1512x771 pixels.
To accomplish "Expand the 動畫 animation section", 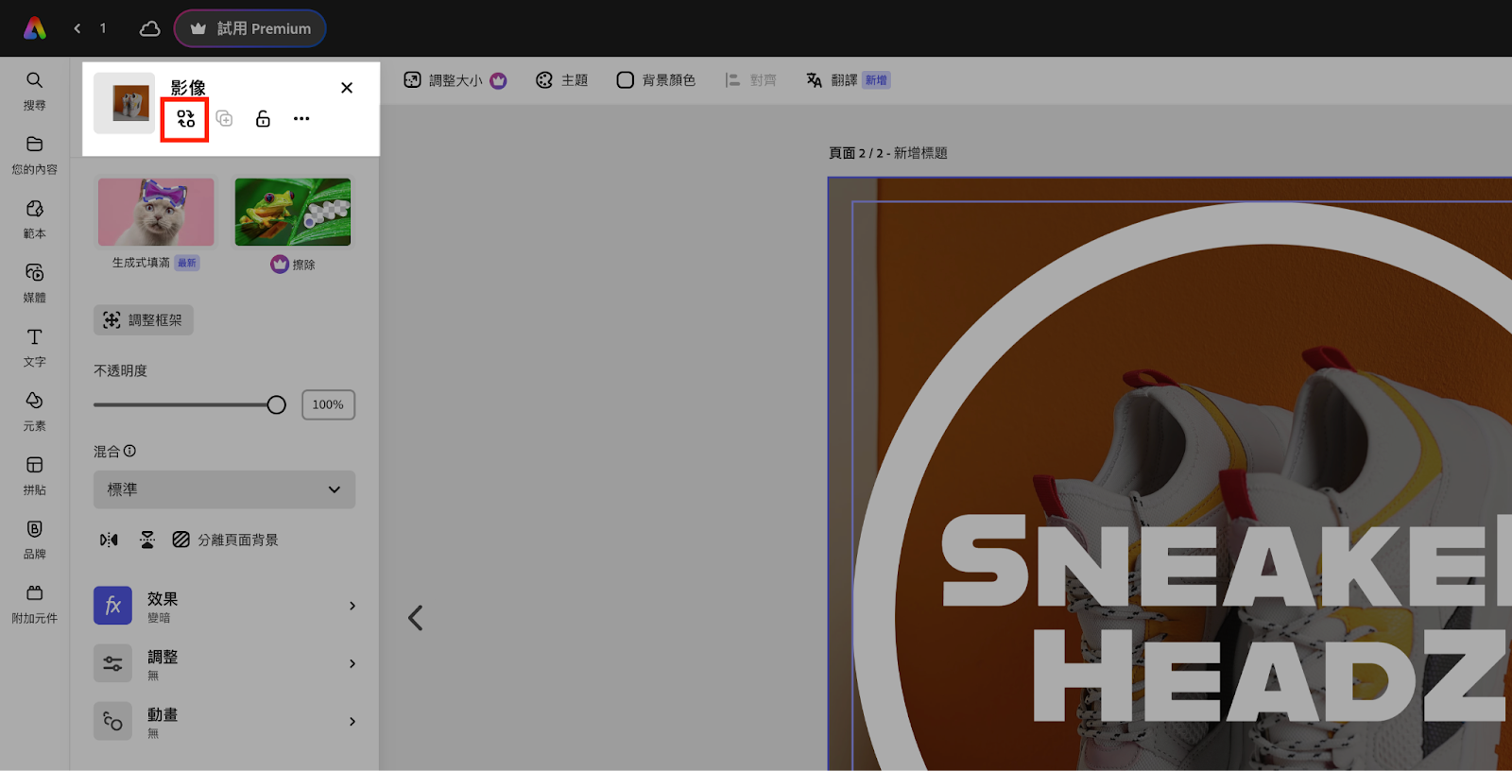I will pos(224,721).
